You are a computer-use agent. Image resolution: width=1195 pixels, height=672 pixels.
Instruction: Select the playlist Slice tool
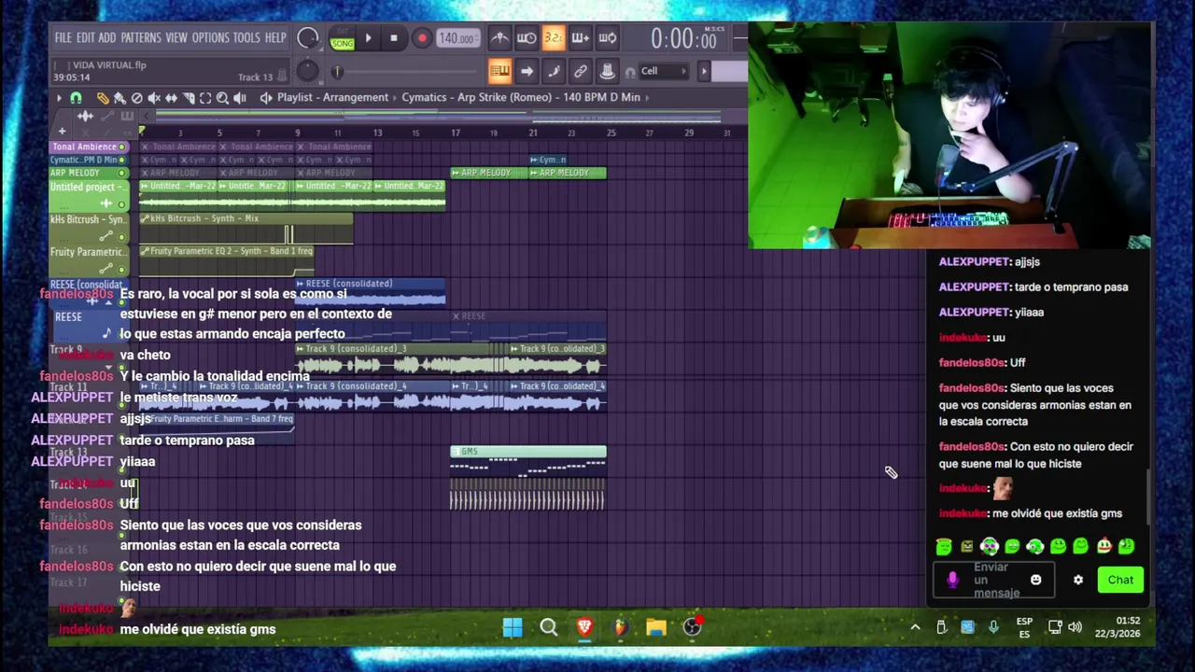[188, 98]
